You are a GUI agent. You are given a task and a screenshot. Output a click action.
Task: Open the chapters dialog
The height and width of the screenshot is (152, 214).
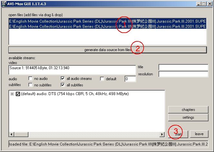tap(188, 110)
